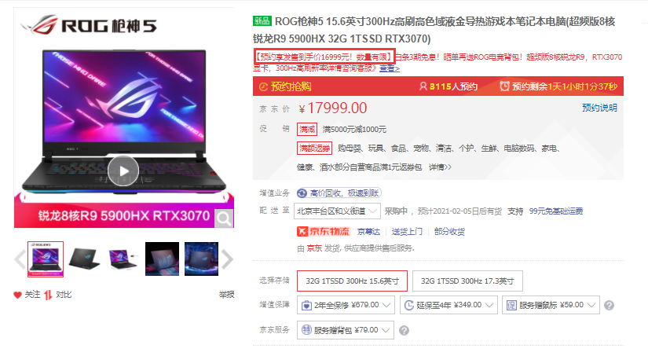Open 北京丰台区和义街道 delivery address dropdown
This screenshot has width=648, height=356.
click(337, 211)
